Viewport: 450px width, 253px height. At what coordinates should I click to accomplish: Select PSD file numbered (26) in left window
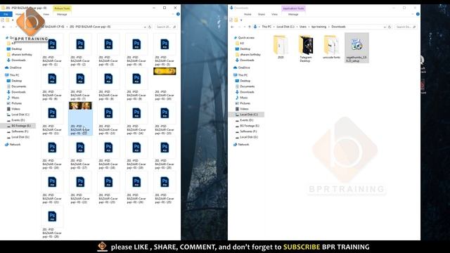pyautogui.click(x=52, y=221)
